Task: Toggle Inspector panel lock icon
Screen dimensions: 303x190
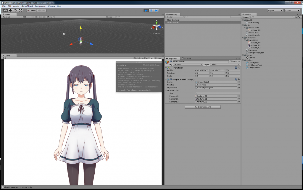Action: [x=236, y=59]
